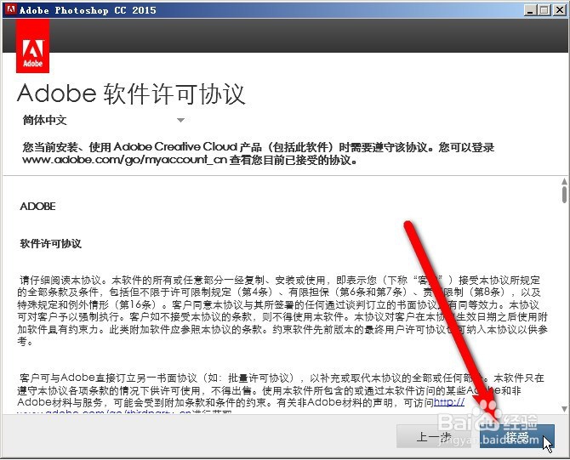Viewport: 570px width, 460px height.
Task: Click the Photoshop title bar app icon
Action: click(x=10, y=9)
